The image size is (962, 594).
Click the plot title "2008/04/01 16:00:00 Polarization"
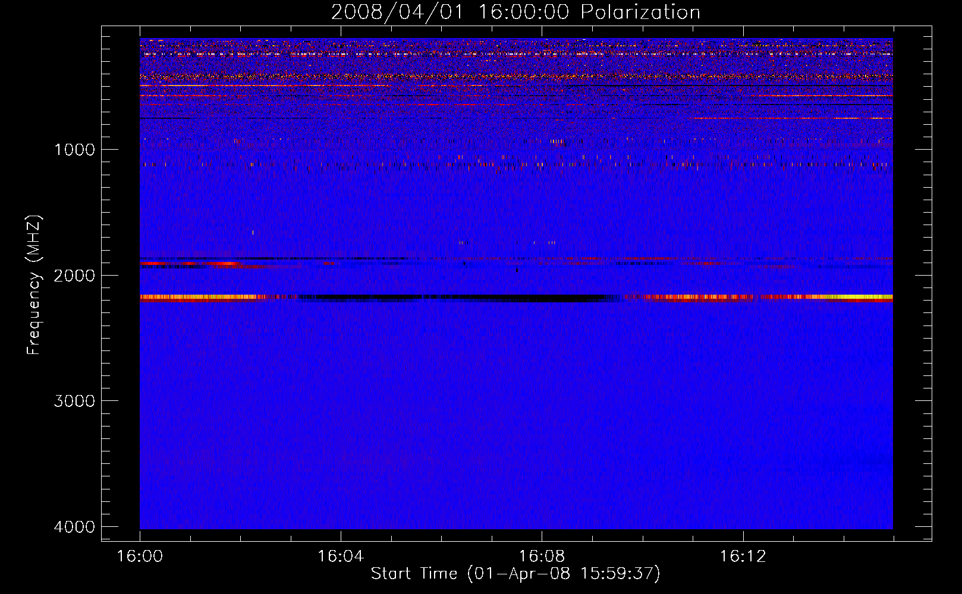[515, 12]
